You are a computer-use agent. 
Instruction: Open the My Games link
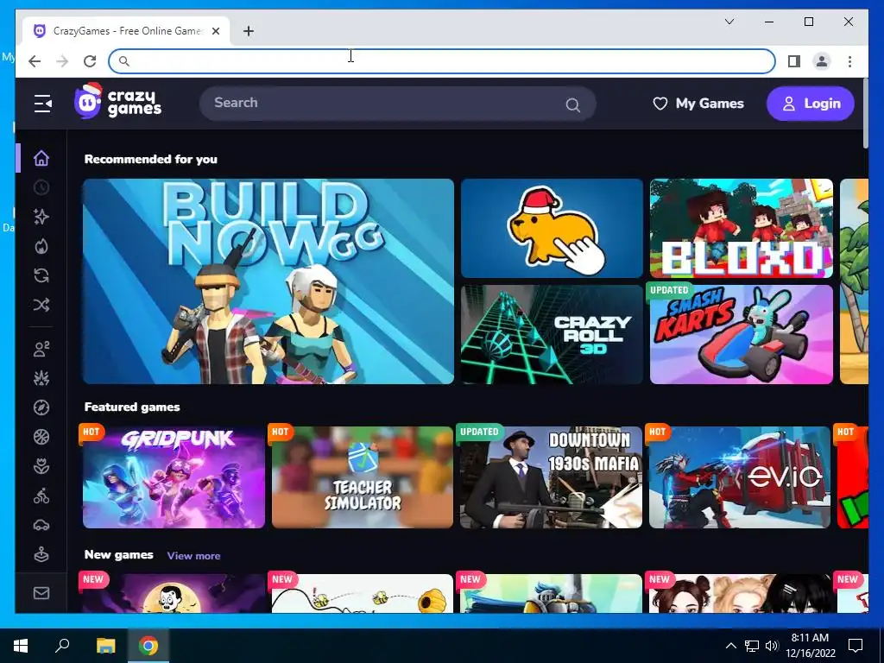coord(698,104)
